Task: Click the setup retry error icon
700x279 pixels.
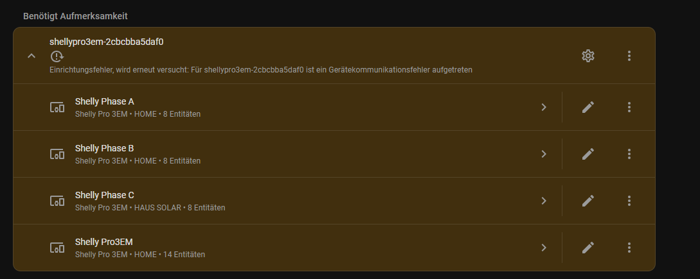Action: coord(57,56)
